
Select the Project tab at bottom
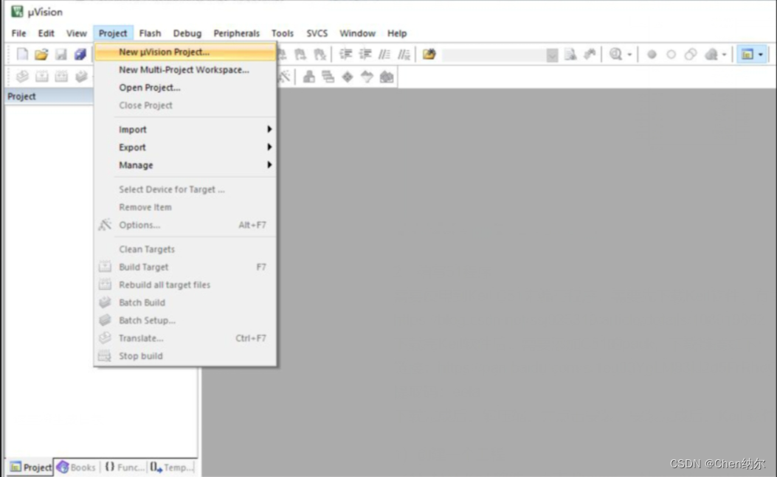(31, 467)
